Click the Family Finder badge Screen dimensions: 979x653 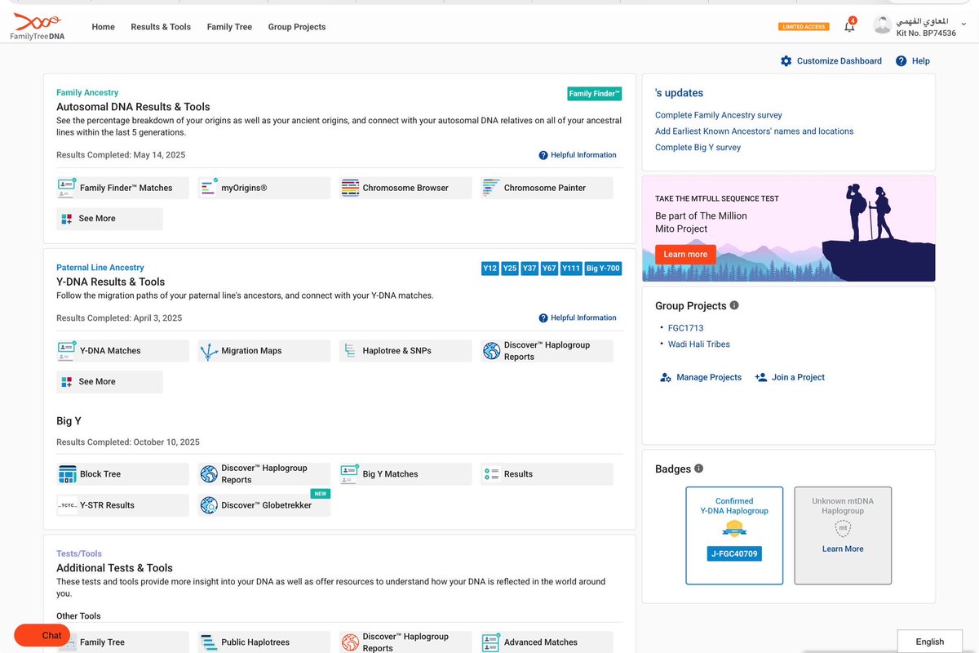coord(595,94)
